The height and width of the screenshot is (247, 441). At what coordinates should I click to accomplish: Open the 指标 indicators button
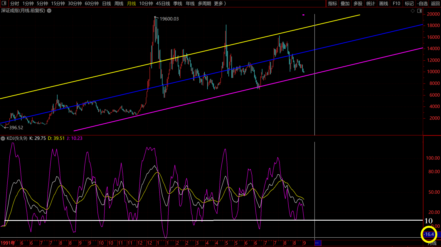pos(332,4)
